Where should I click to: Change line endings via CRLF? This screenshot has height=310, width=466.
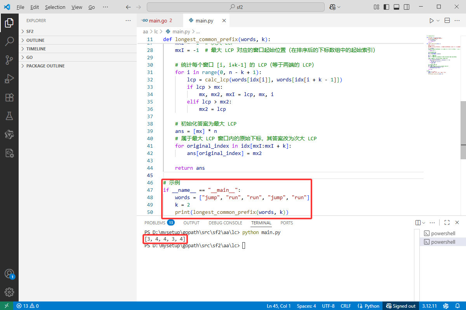pos(346,306)
